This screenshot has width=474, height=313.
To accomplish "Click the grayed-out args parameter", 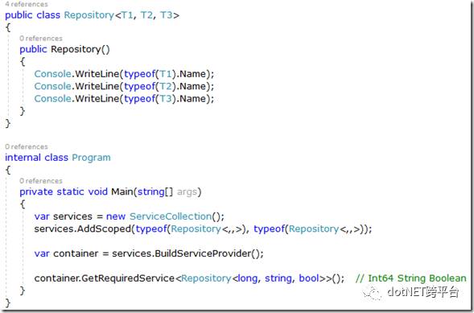I will 187,192.
